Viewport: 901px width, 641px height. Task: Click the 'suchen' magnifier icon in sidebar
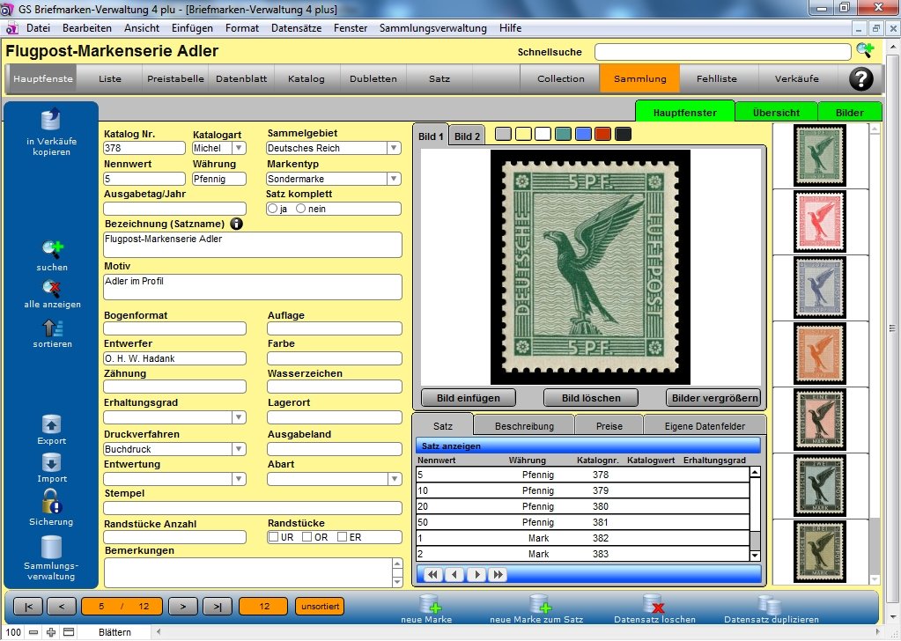52,250
